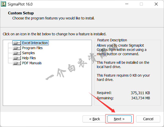This screenshot has height=127, width=164.
Task: Select the Excel Interaction feature label
Action: click(x=35, y=43)
